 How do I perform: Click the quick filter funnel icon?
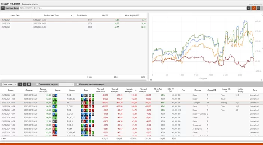pos(3,8)
